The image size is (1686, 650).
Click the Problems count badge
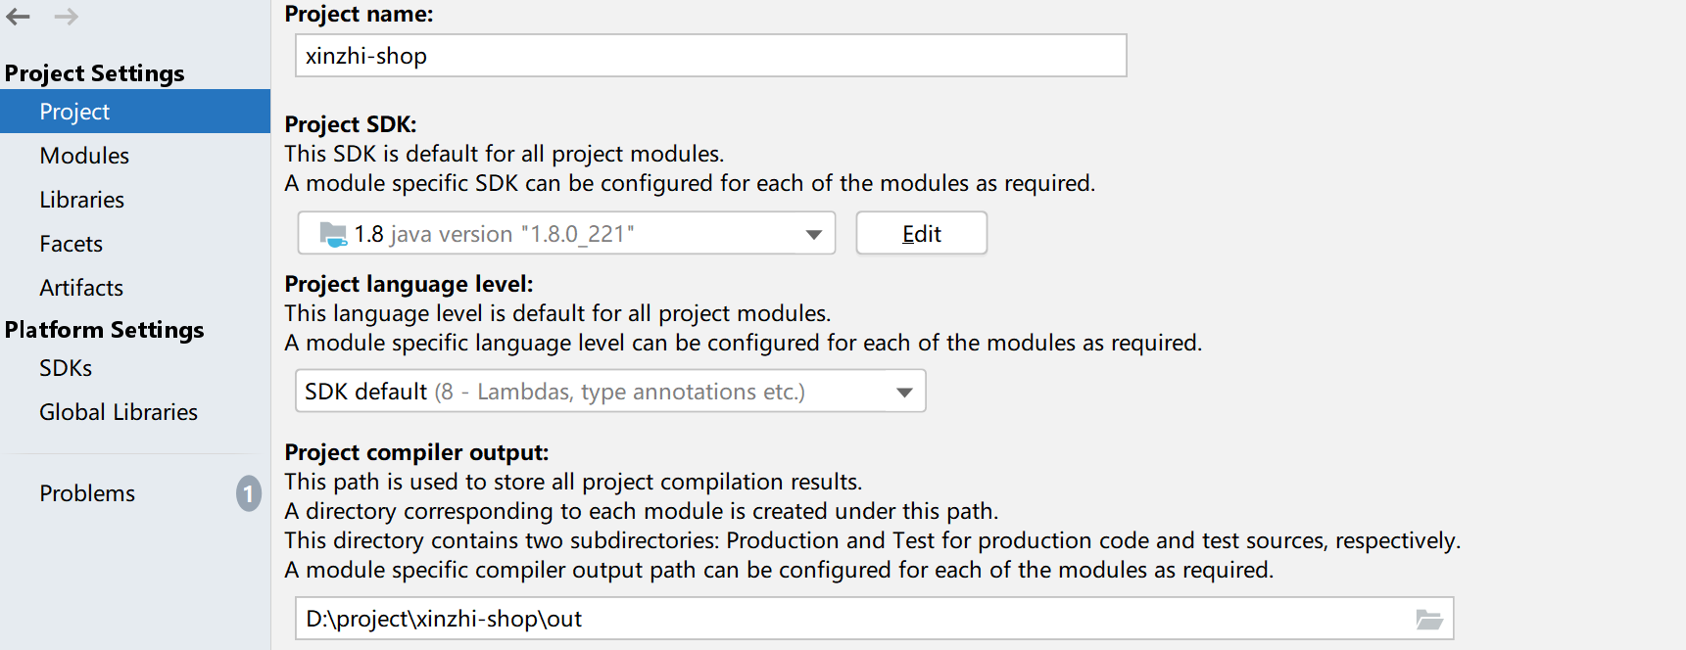coord(249,493)
